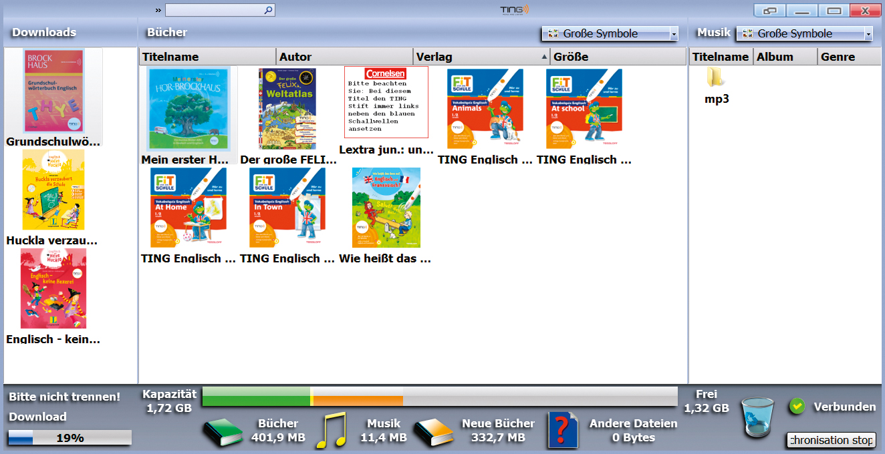Click into the search input field
Viewport: 885px width, 454px height.
pos(214,10)
